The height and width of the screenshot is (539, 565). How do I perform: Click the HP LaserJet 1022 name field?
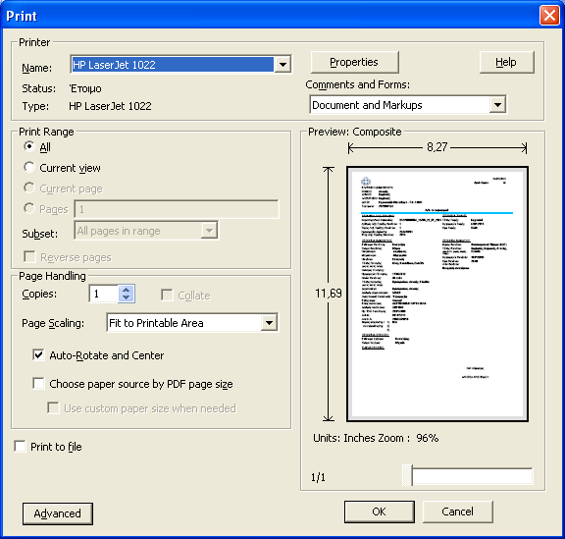(x=173, y=65)
